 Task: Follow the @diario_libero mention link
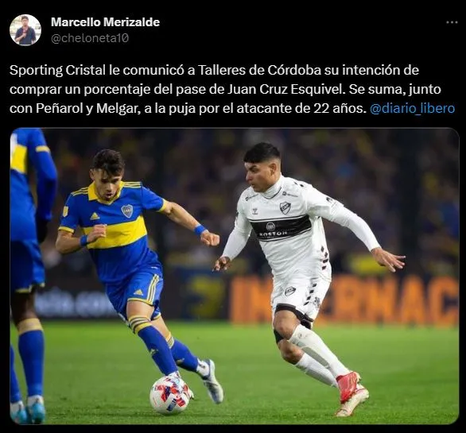(412, 108)
